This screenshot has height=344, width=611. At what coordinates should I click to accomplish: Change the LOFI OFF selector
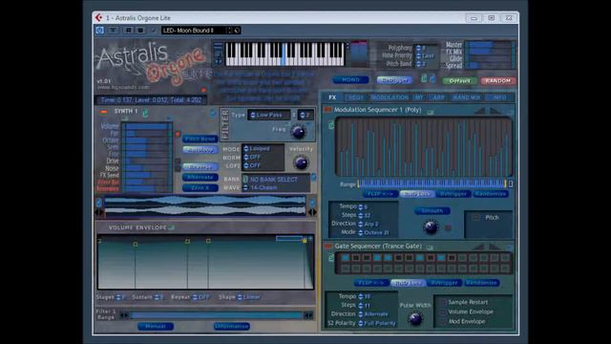[263, 165]
